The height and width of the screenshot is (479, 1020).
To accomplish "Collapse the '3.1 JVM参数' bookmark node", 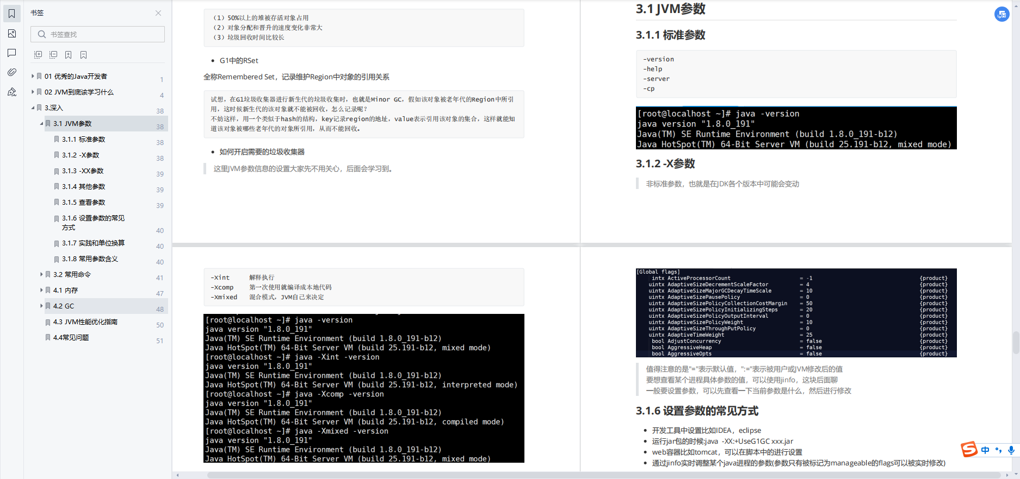I will [41, 123].
